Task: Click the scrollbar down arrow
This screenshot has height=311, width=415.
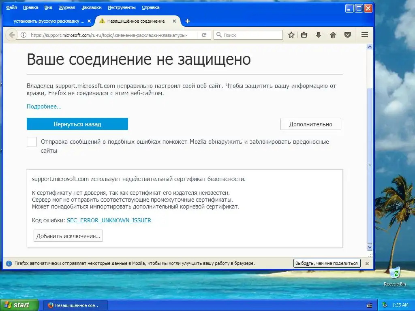Action: pyautogui.click(x=370, y=247)
